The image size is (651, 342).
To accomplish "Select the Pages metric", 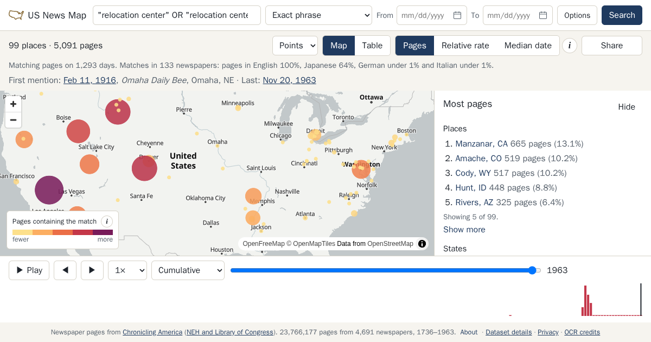I will [x=414, y=46].
